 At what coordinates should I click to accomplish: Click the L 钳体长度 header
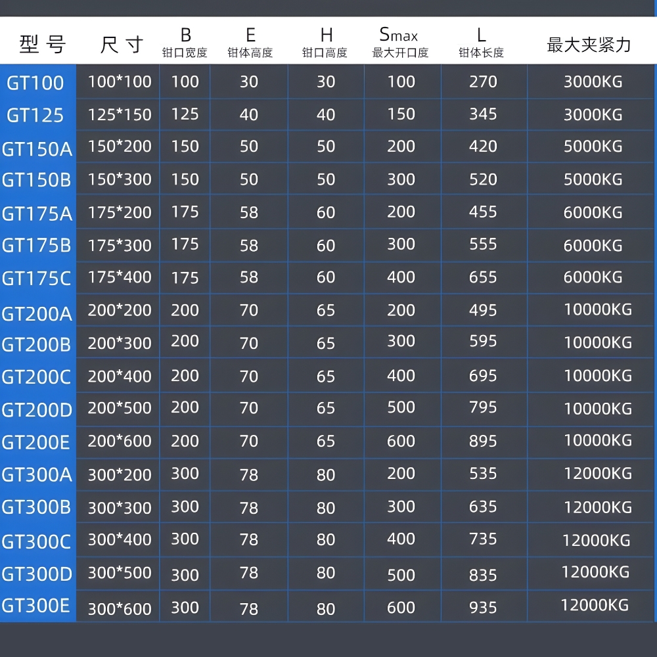coord(482,43)
